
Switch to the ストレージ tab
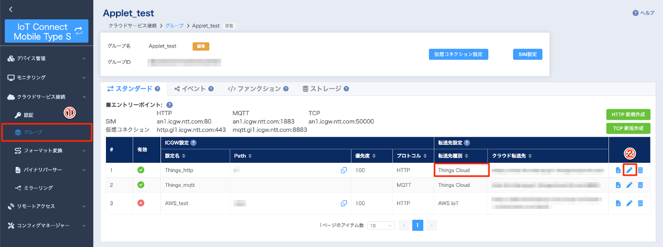[325, 89]
